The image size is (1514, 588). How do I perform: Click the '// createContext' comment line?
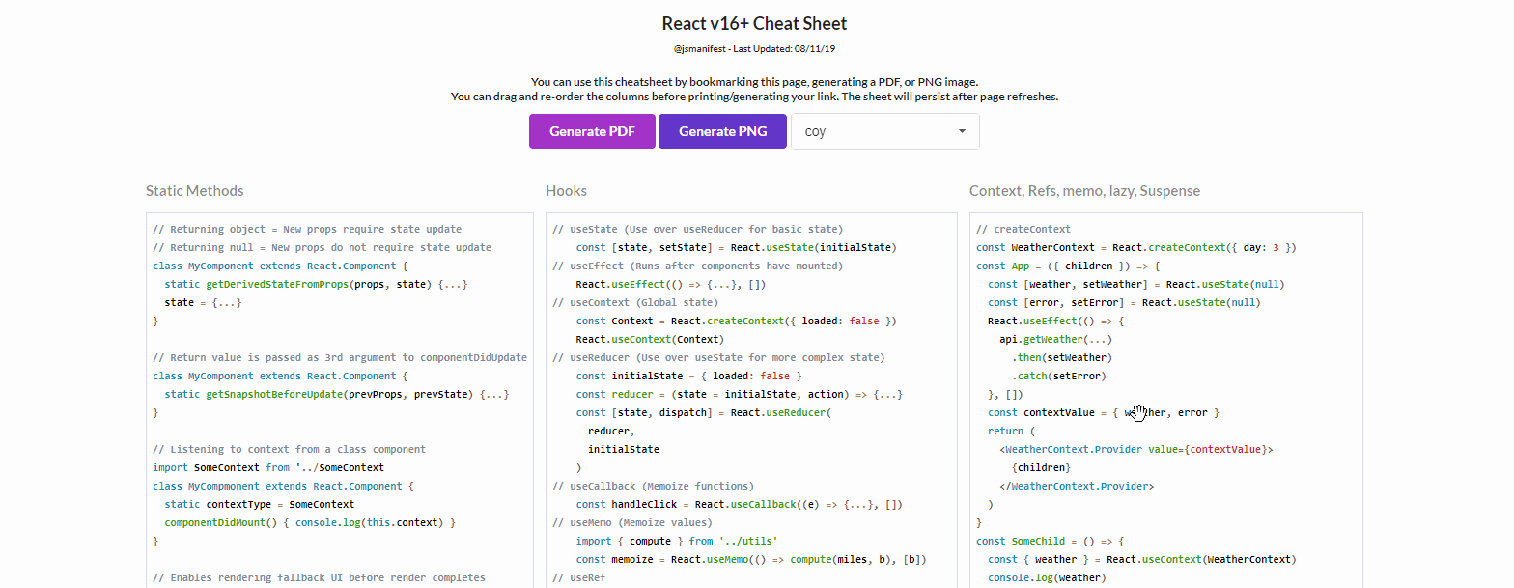point(1023,229)
